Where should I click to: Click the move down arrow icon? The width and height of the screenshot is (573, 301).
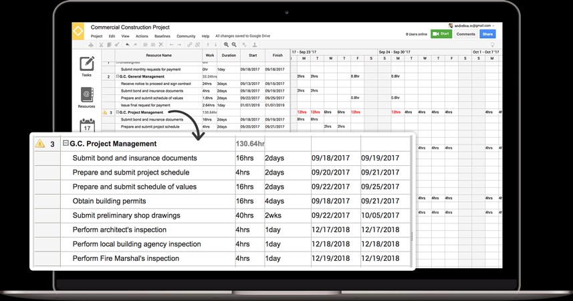coord(215,45)
